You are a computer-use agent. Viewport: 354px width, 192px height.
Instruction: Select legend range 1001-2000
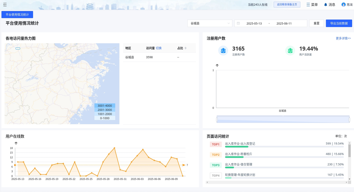[105, 114]
